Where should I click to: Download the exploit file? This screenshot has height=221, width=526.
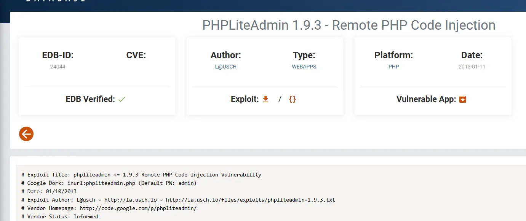266,99
